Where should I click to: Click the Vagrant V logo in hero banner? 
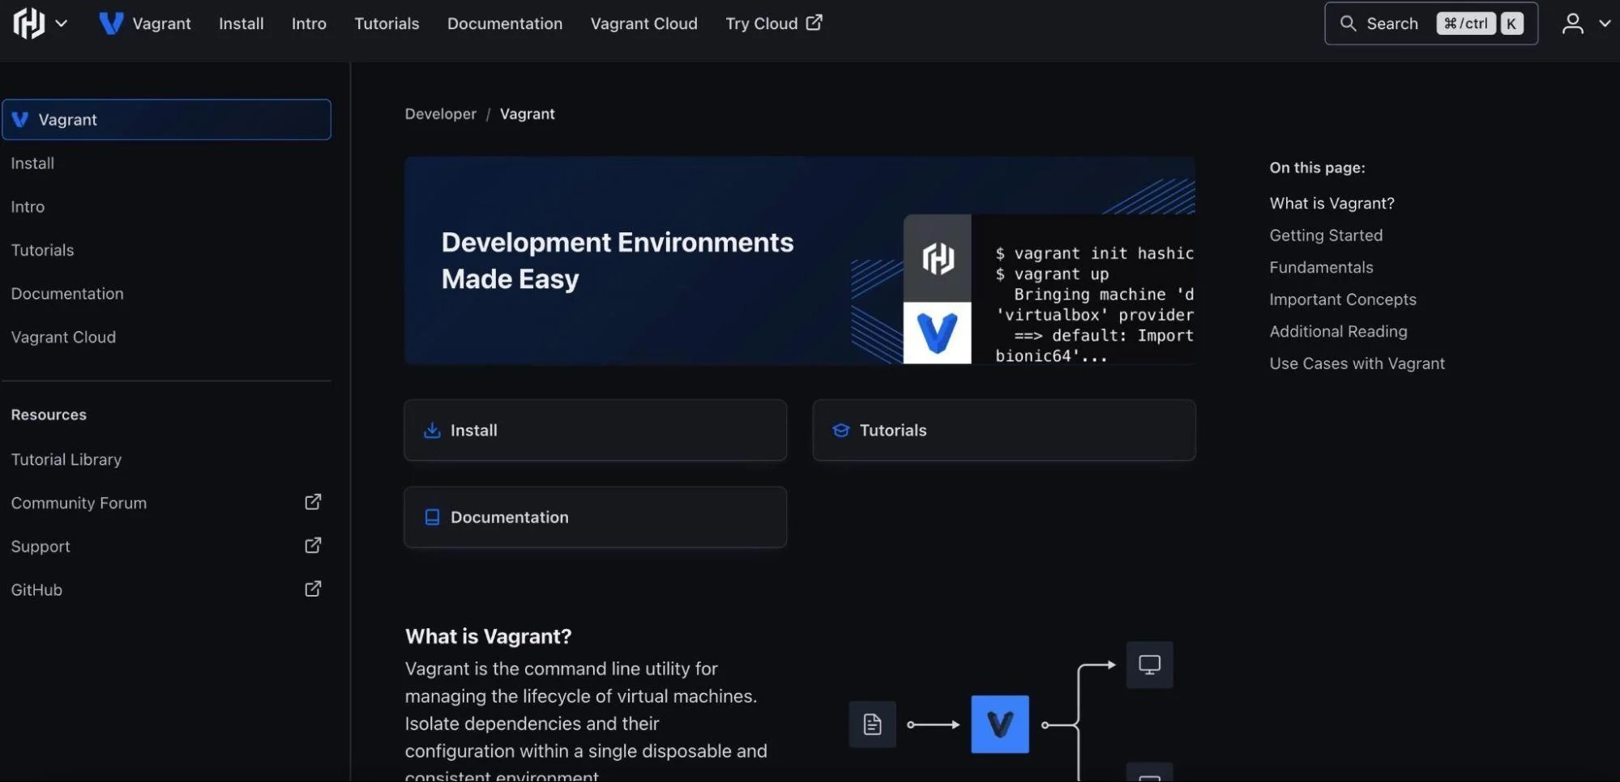click(938, 334)
